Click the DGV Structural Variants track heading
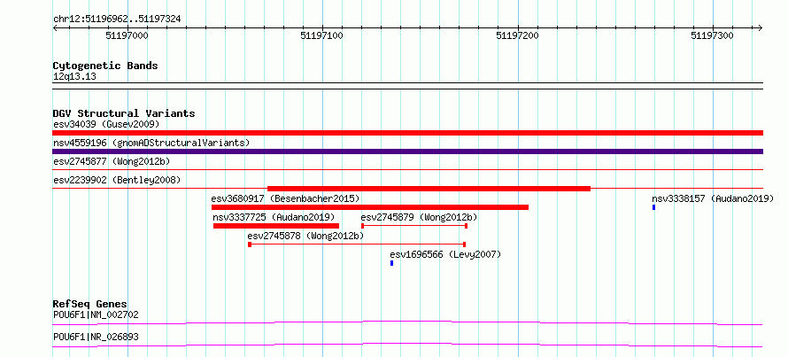 pos(124,113)
